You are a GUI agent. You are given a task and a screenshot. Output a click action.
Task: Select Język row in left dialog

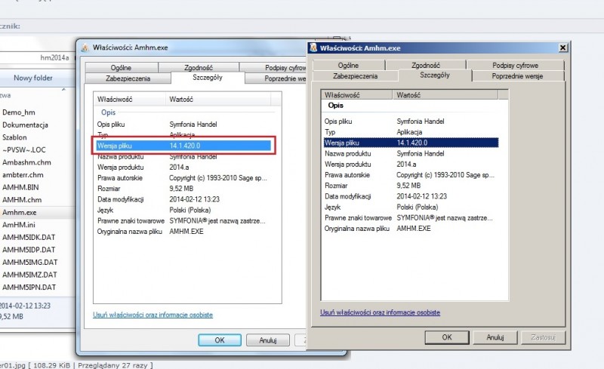click(183, 211)
